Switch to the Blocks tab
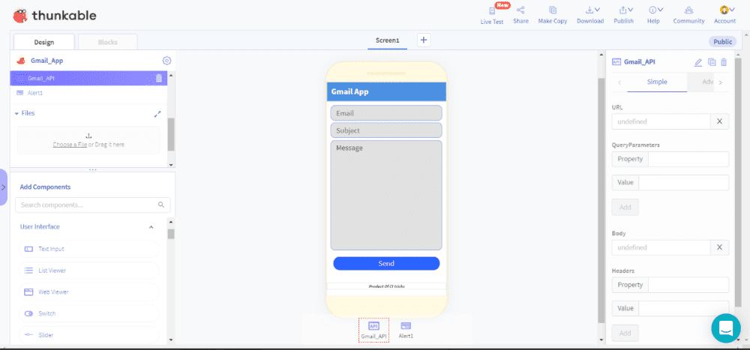 (107, 42)
